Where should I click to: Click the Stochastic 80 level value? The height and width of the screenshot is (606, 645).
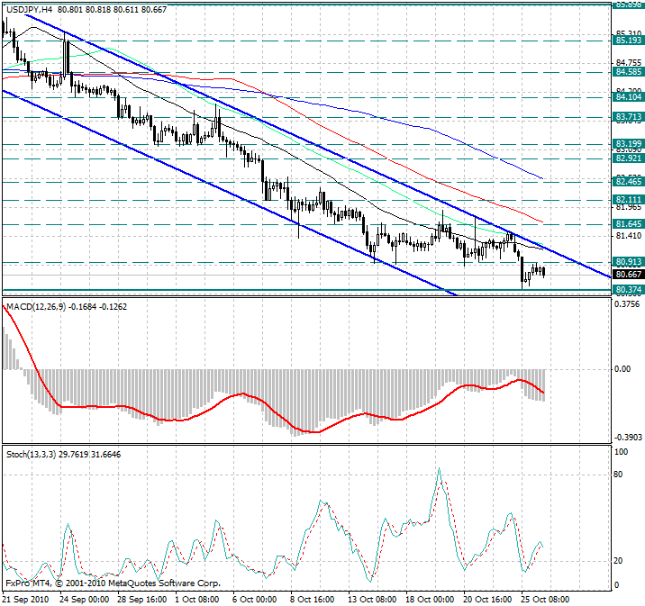618,475
